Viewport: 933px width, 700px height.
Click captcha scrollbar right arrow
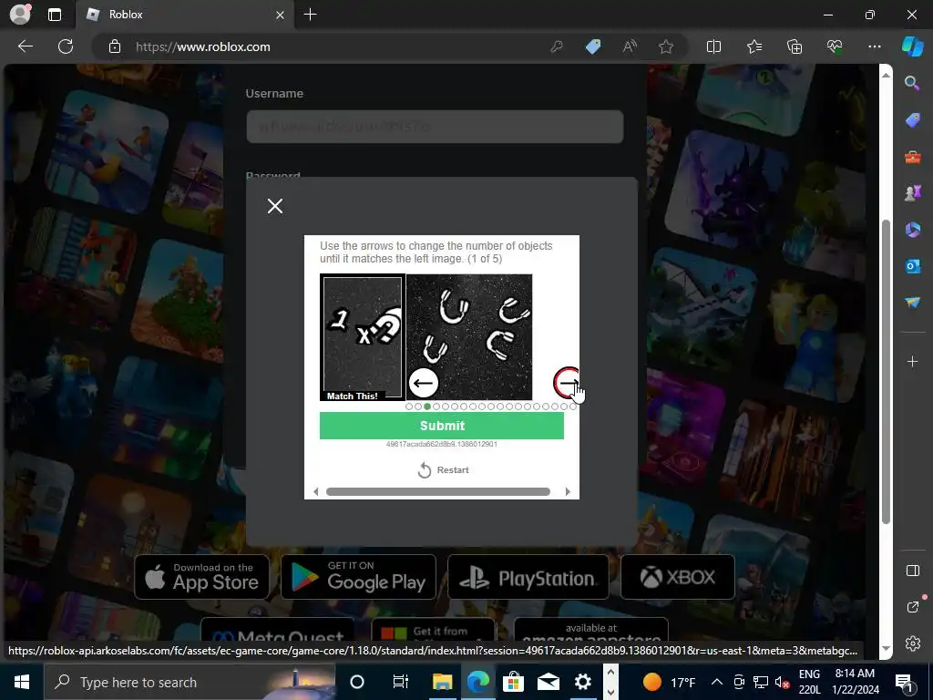coord(568,491)
